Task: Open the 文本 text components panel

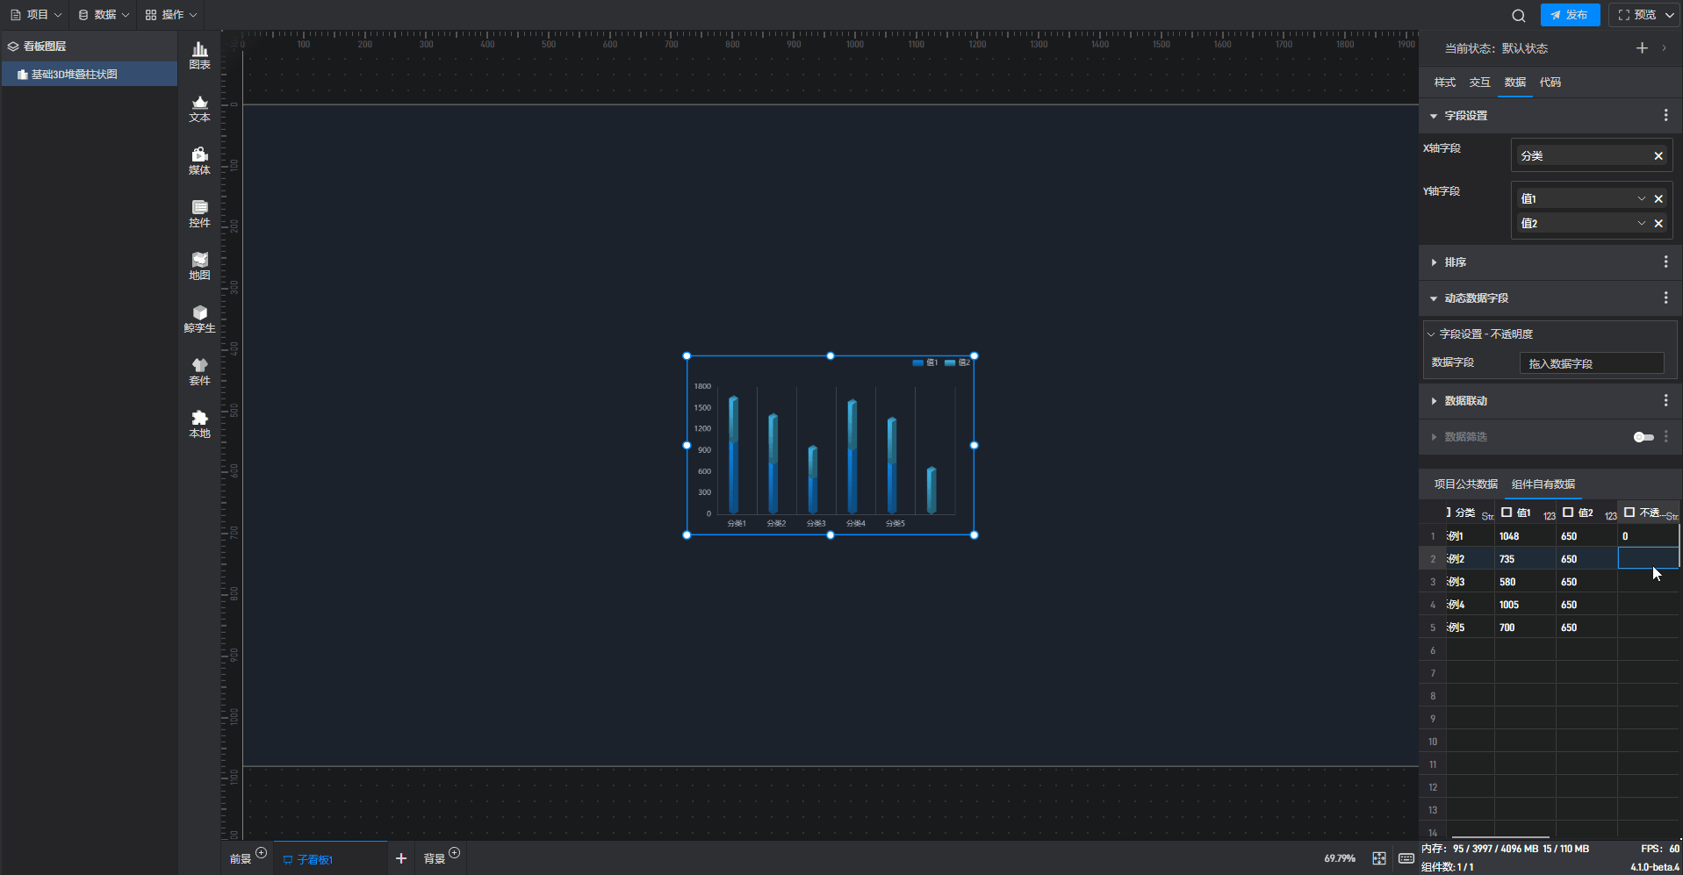Action: tap(200, 109)
